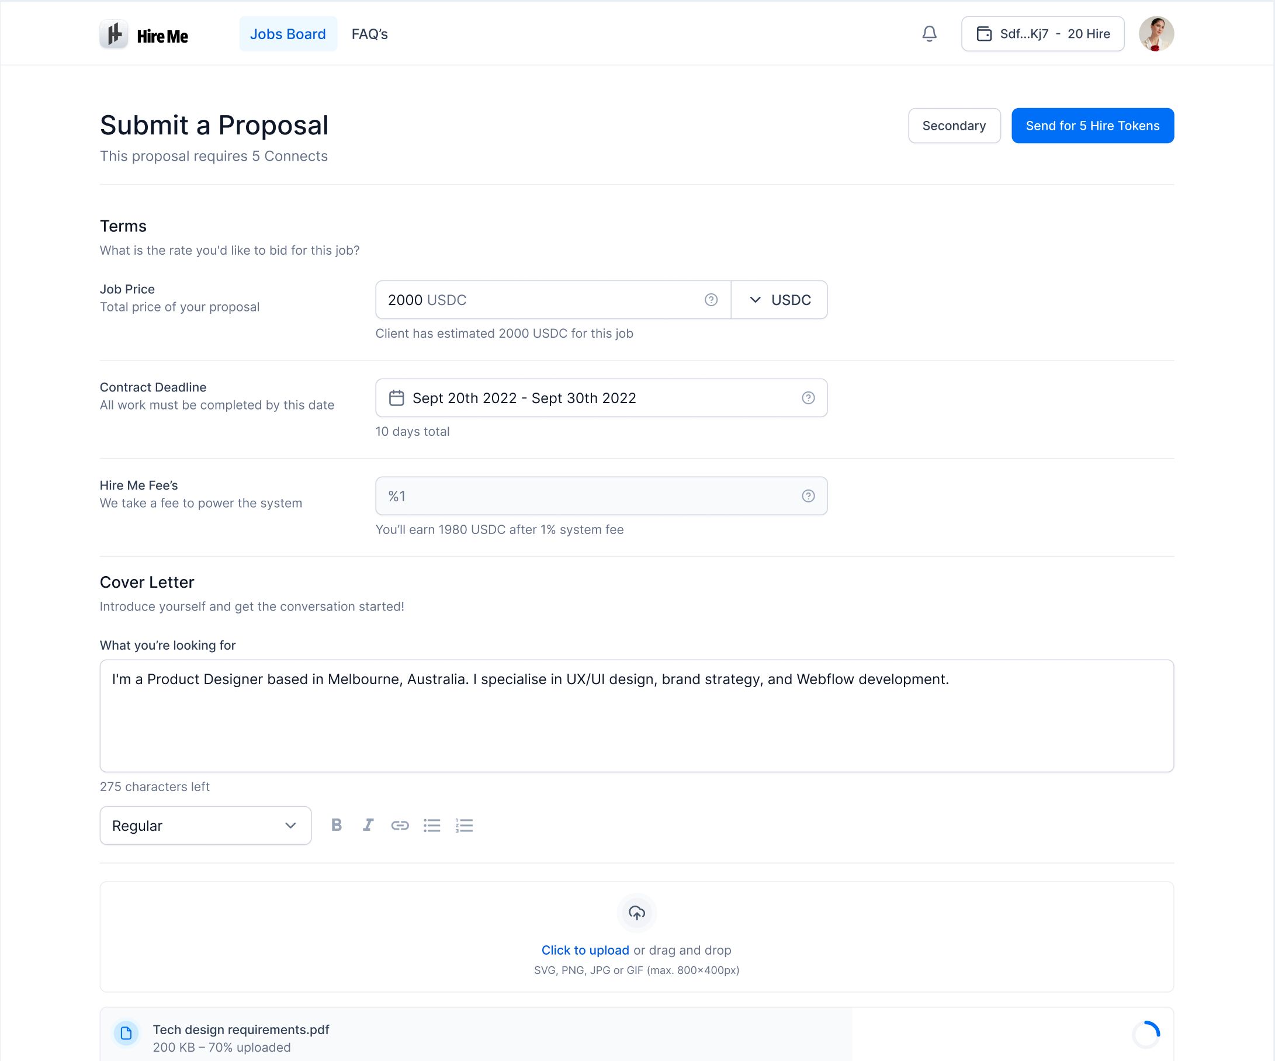Click the cover letter text input field
Viewport: 1275px width, 1061px height.
pos(636,716)
